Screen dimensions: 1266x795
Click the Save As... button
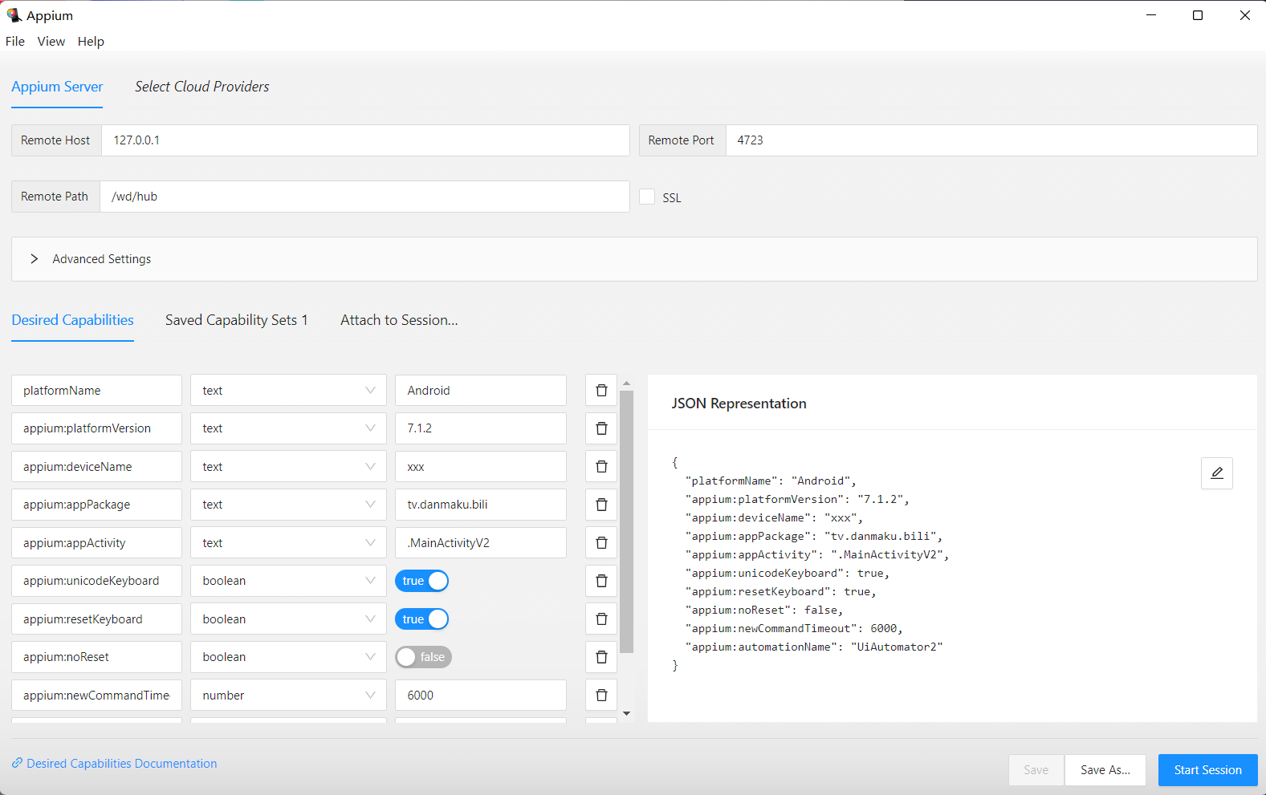click(x=1105, y=770)
